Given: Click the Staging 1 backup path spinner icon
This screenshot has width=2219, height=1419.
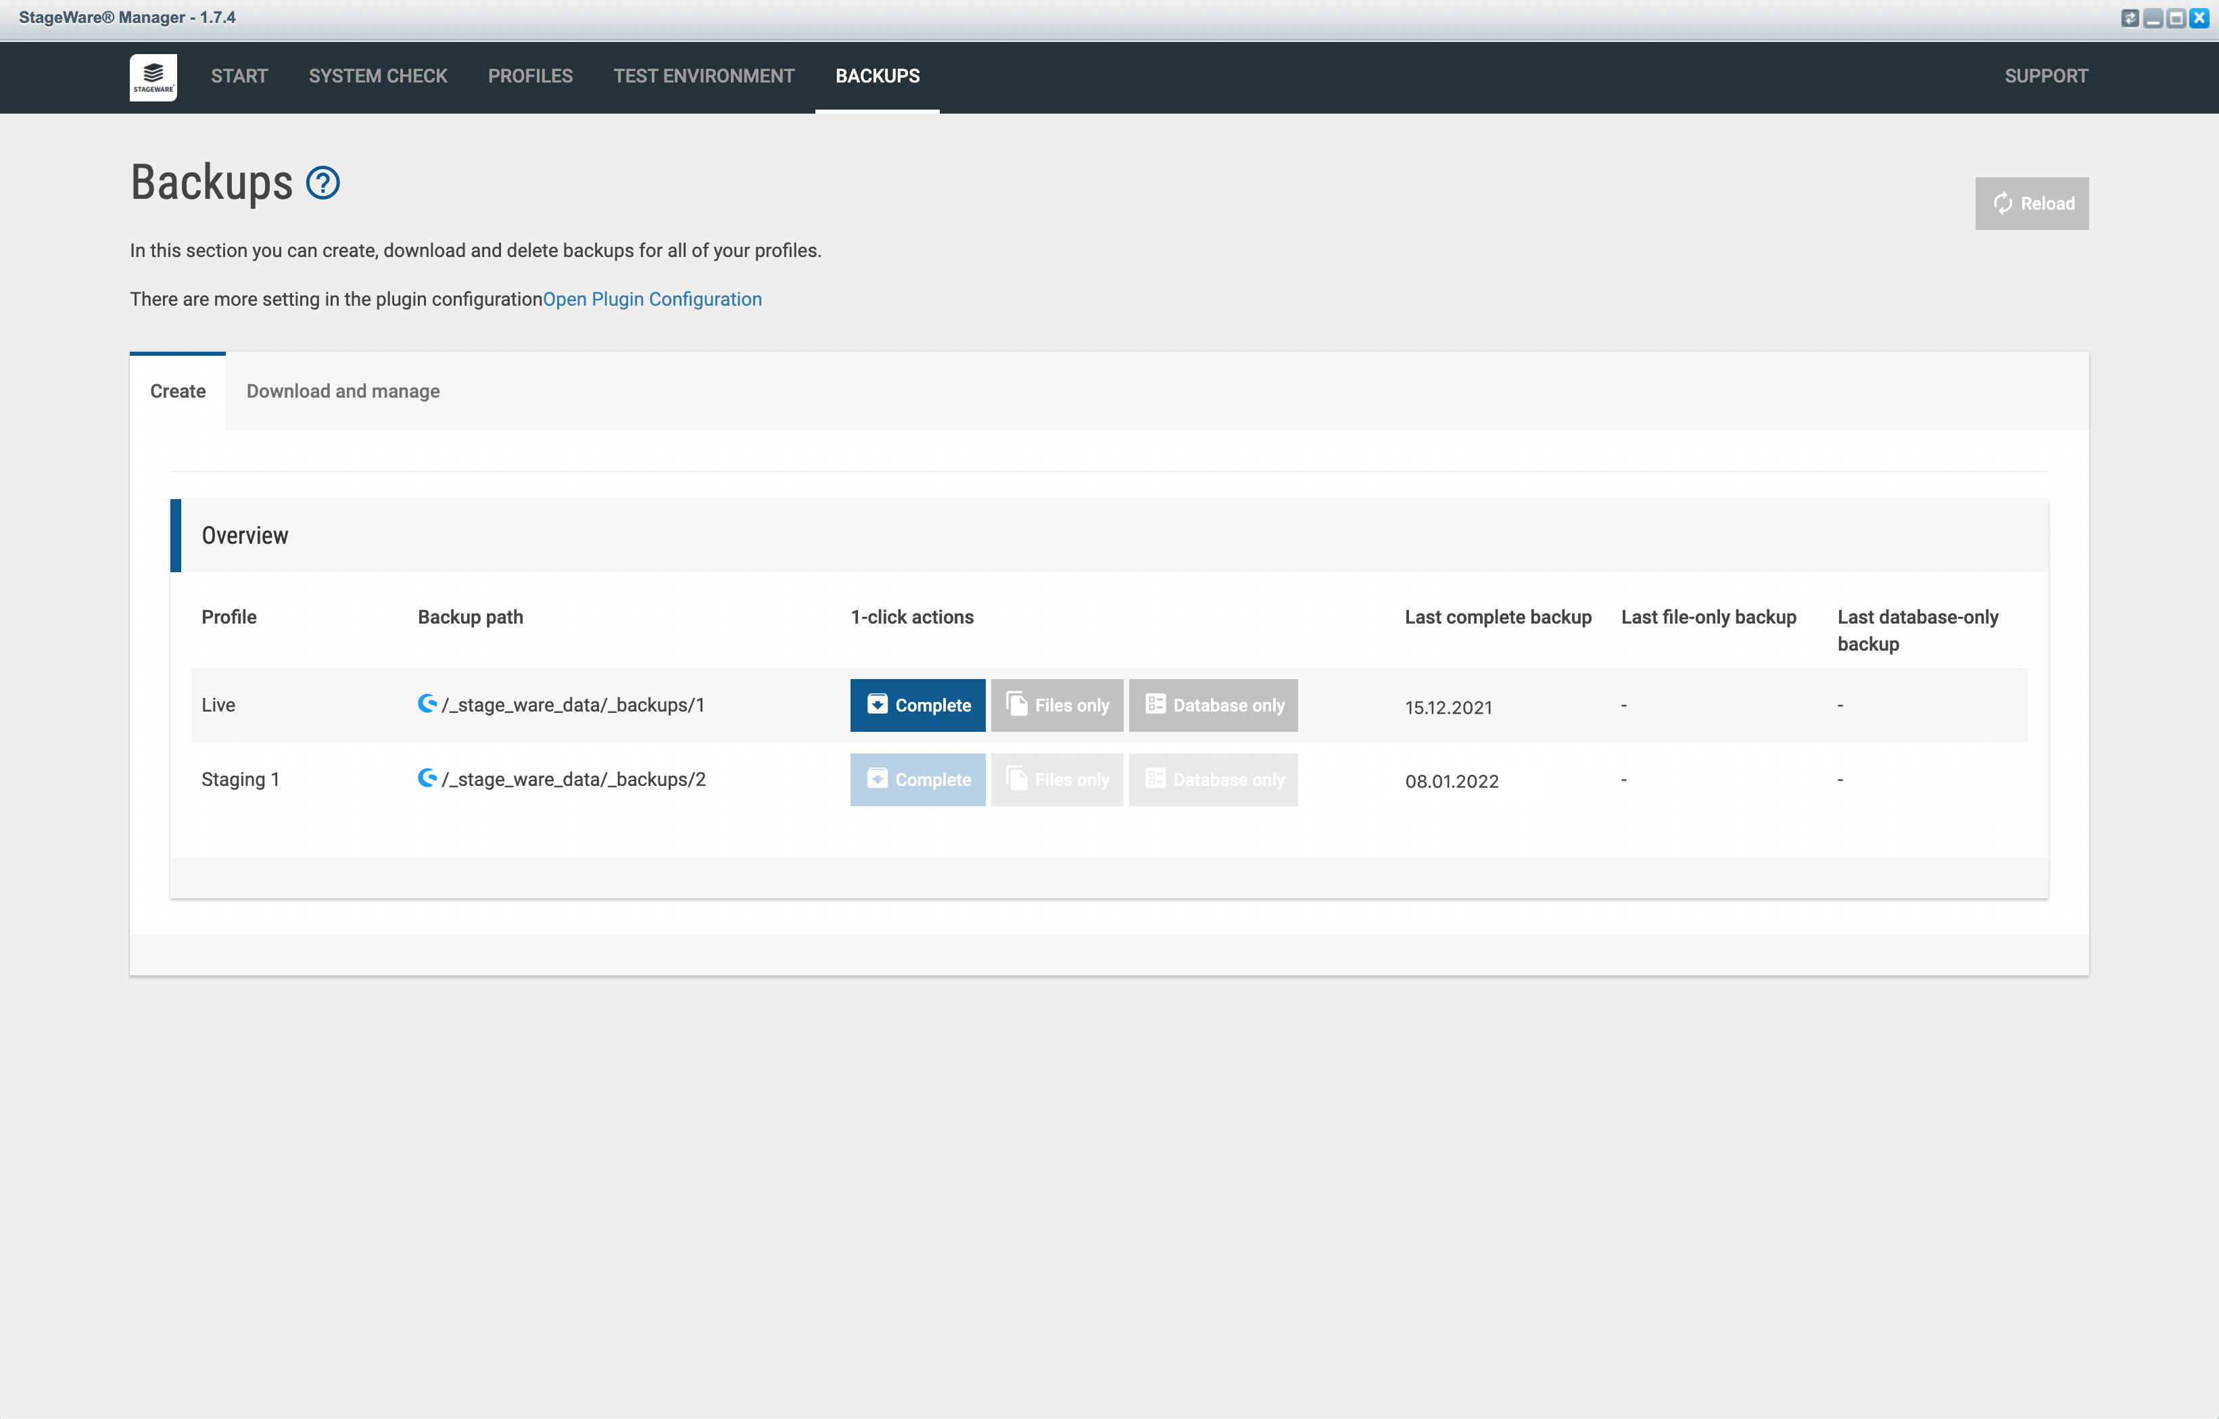Looking at the screenshot, I should click(424, 778).
